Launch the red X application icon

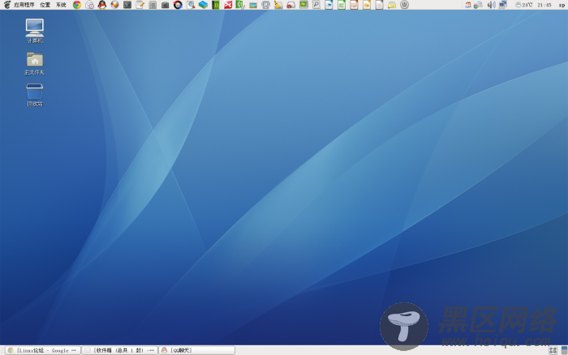[228, 5]
